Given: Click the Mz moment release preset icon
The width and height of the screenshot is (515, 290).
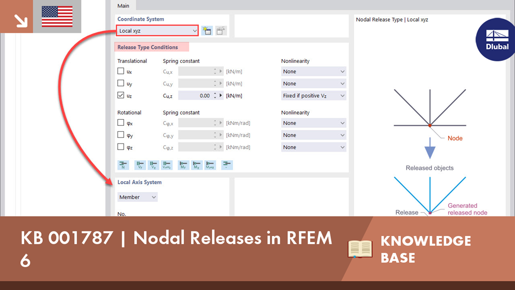Looking at the screenshot, I should pyautogui.click(x=197, y=165).
